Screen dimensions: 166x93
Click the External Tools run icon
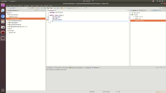(51, 8)
